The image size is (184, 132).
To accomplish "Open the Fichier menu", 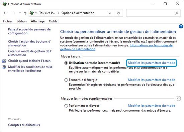I will click(8, 21).
